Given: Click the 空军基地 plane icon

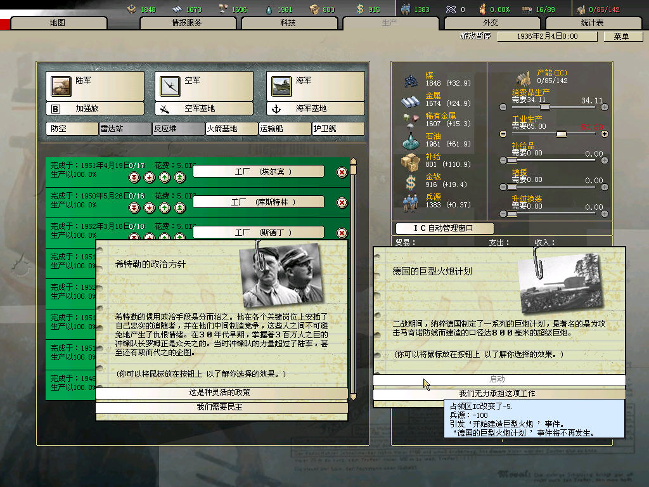Looking at the screenshot, I should point(165,109).
